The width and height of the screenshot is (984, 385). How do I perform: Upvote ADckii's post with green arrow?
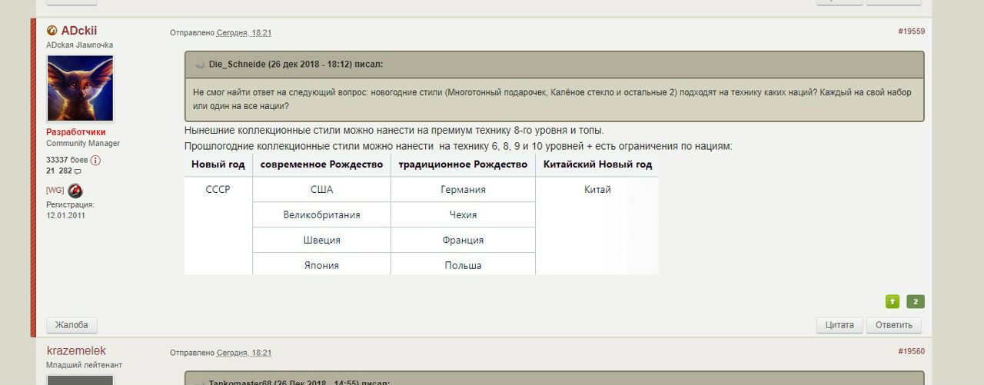[x=892, y=301]
